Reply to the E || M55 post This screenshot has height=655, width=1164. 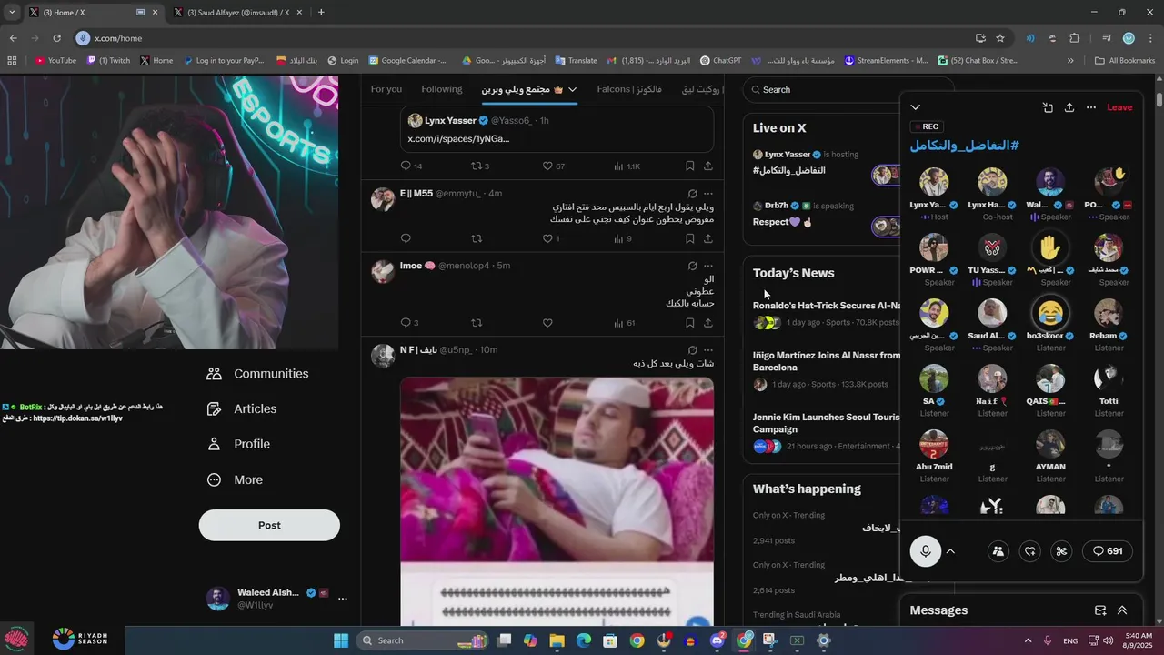point(406,238)
